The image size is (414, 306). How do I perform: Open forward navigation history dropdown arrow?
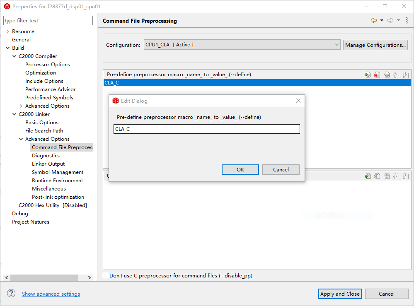click(398, 20)
